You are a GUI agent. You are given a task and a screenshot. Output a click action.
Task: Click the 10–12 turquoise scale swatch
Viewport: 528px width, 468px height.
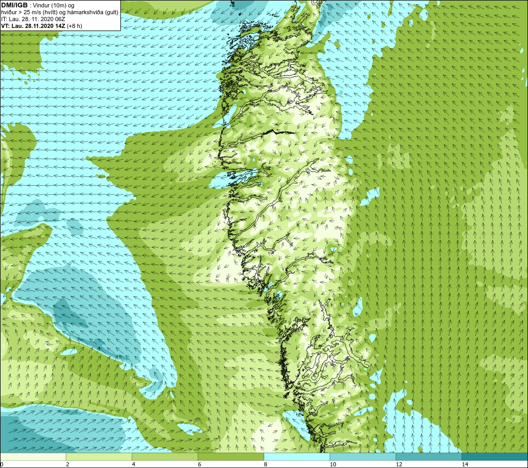pos(363,457)
